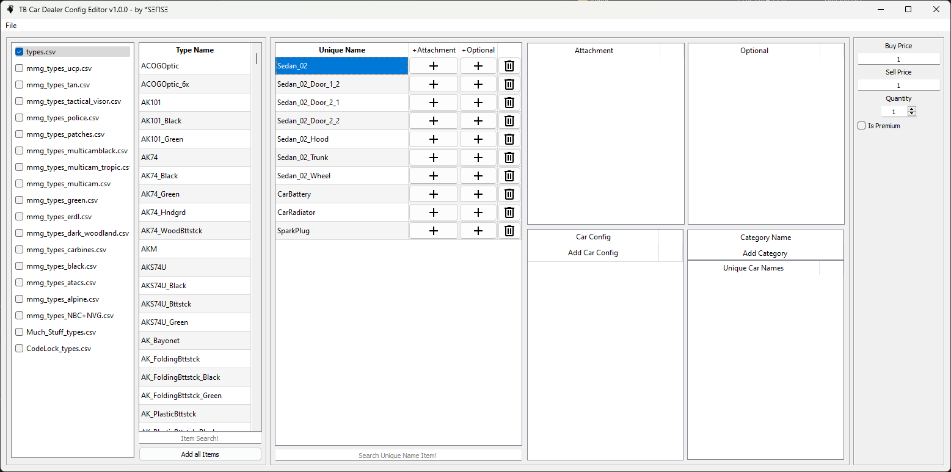Screen dimensions: 951x472
Task: Check the mmg_types_police.csv checkbox
Action: pyautogui.click(x=20, y=118)
